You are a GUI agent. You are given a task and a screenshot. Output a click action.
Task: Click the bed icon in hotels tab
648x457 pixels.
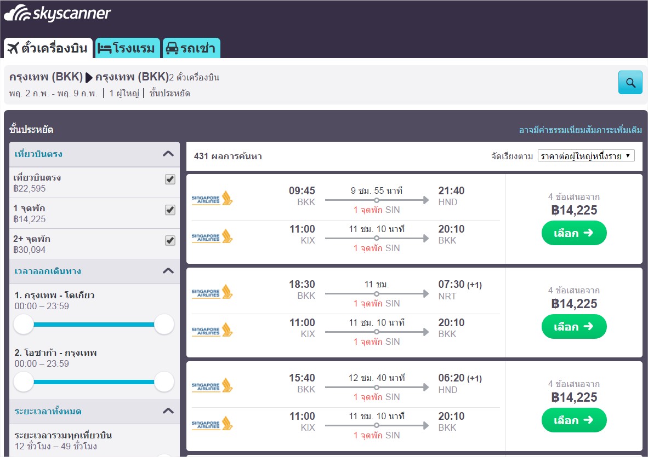tap(105, 49)
